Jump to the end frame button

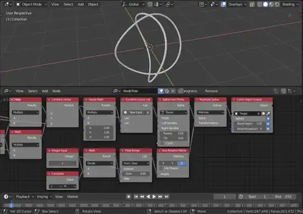click(167, 197)
